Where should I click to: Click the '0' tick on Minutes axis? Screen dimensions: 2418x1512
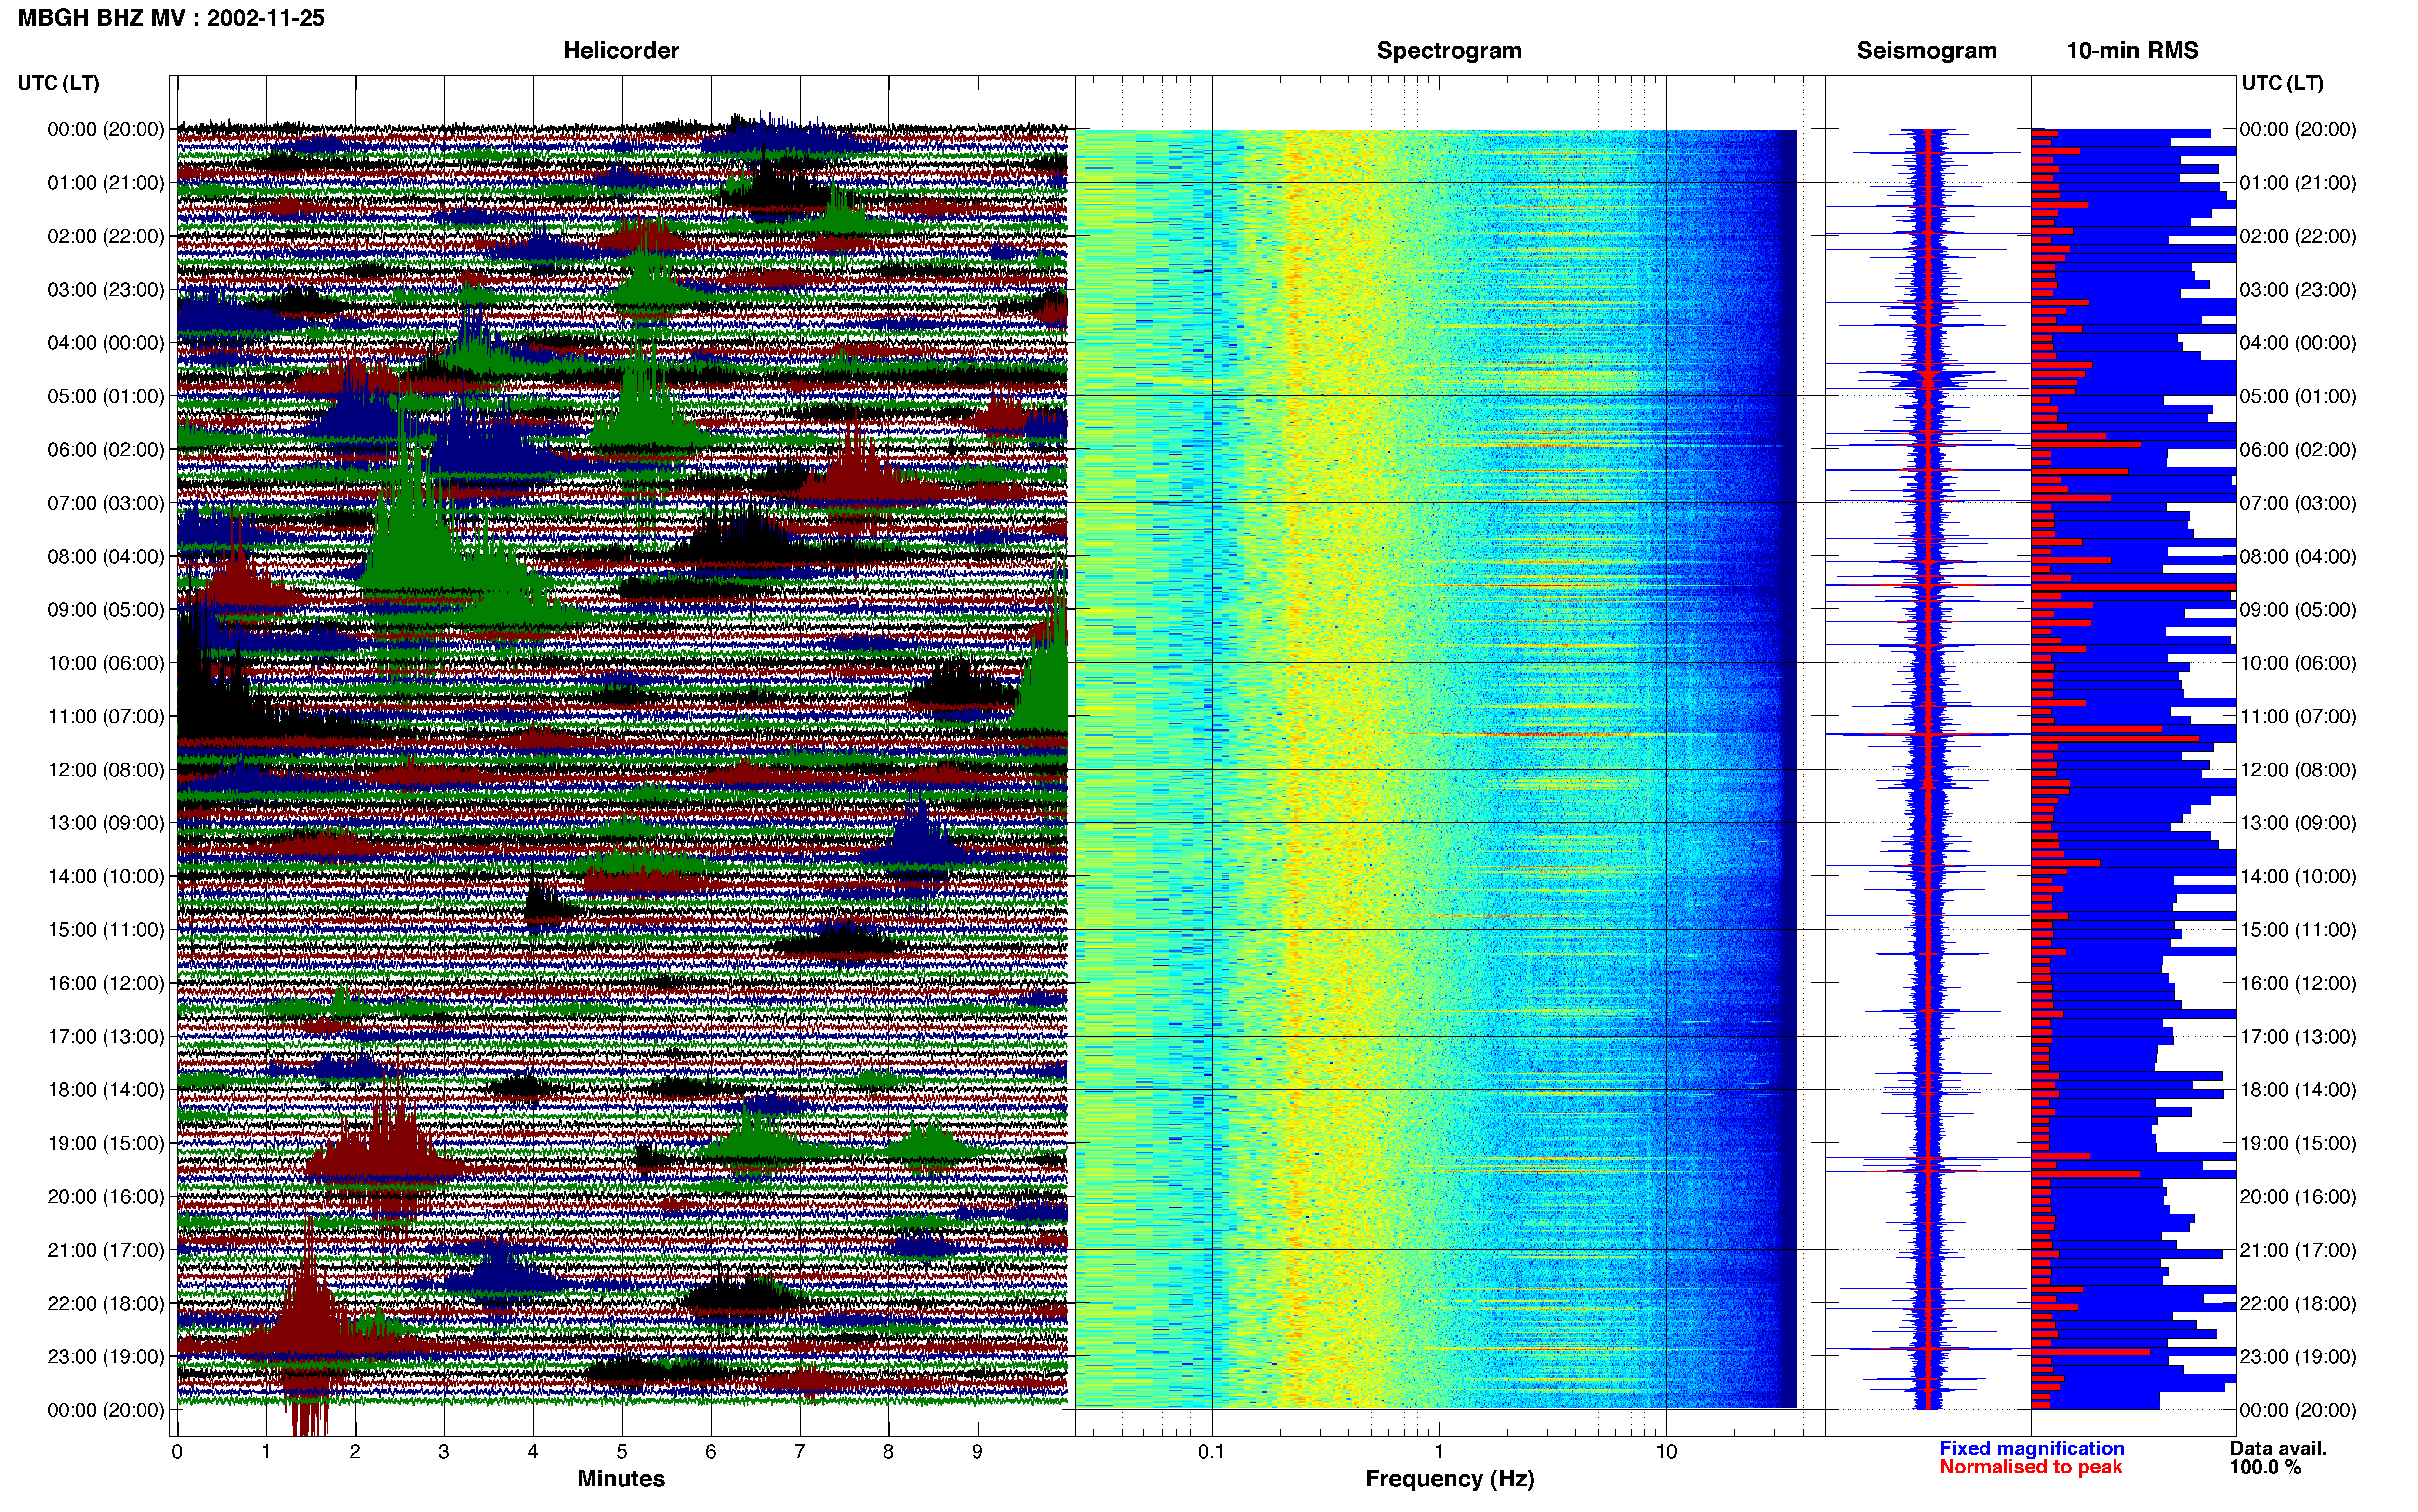[x=177, y=1452]
